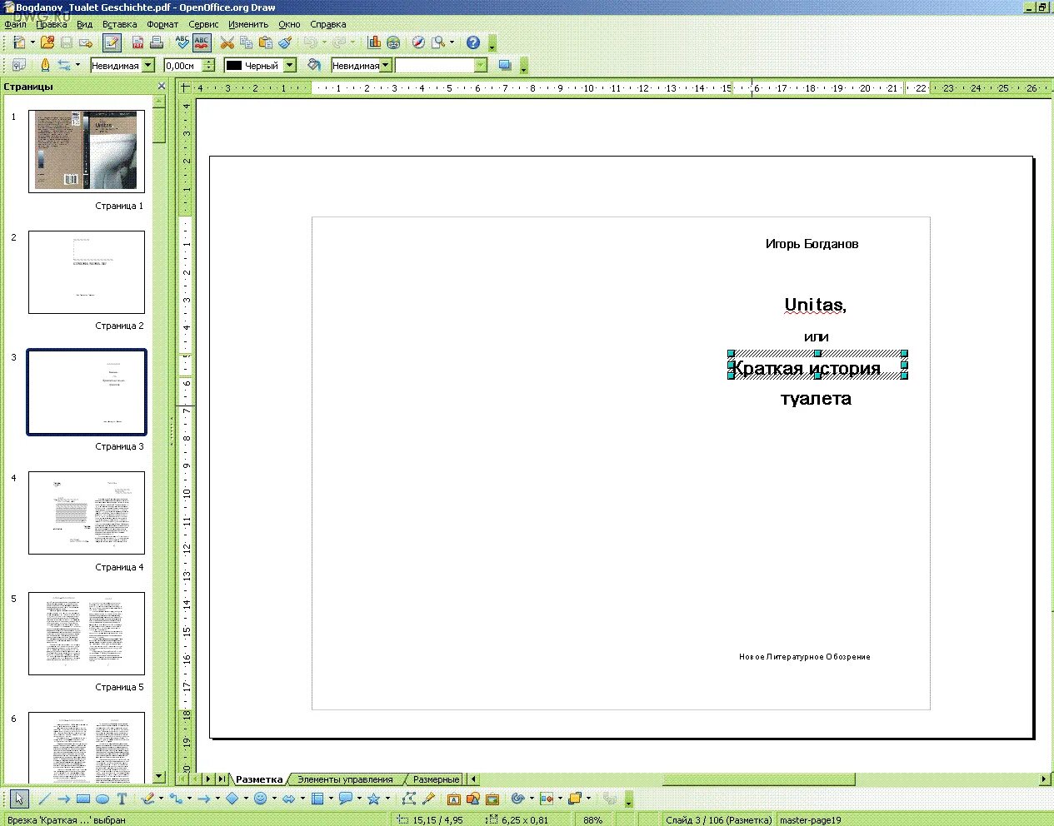The height and width of the screenshot is (826, 1054).
Task: Open the Файл menu
Action: tap(15, 24)
